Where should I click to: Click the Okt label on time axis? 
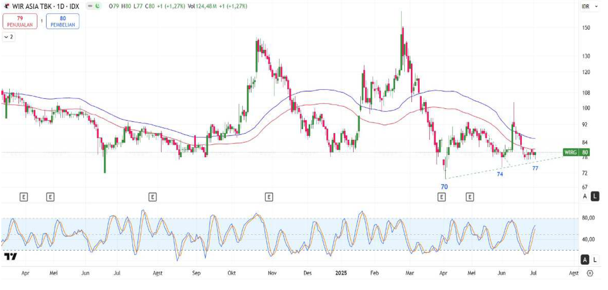click(231, 273)
